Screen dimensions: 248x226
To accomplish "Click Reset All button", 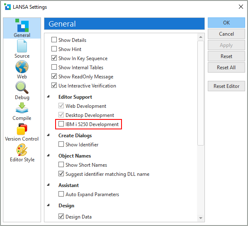I will click(x=226, y=68).
